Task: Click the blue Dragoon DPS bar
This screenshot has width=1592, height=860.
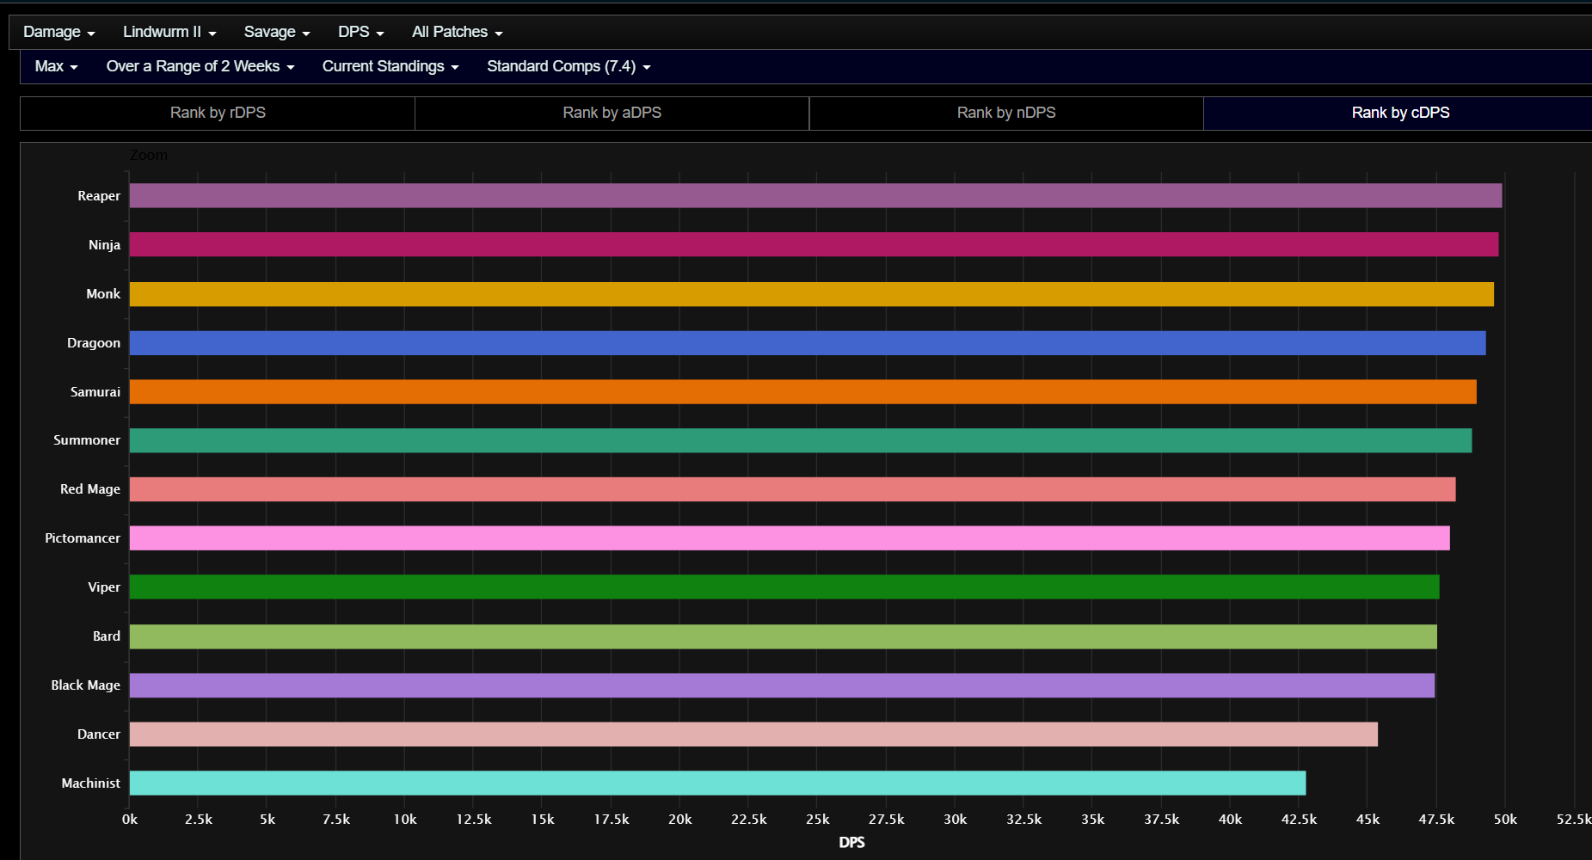Action: coord(808,343)
